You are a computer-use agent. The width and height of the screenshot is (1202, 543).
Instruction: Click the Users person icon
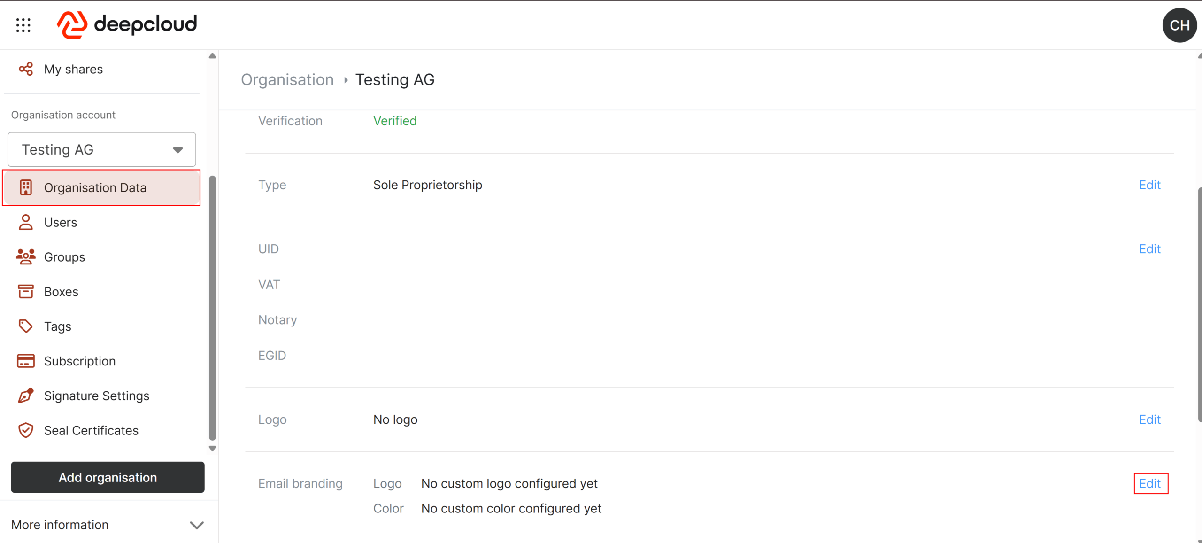pos(26,222)
